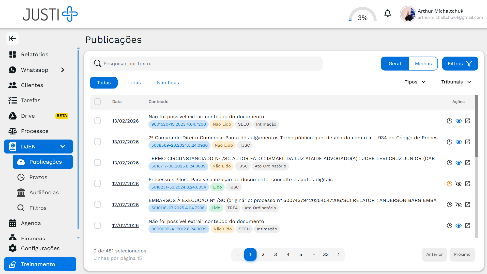This screenshot has width=487, height=274.
Task: Switch to the Minhas tab
Action: pos(423,63)
